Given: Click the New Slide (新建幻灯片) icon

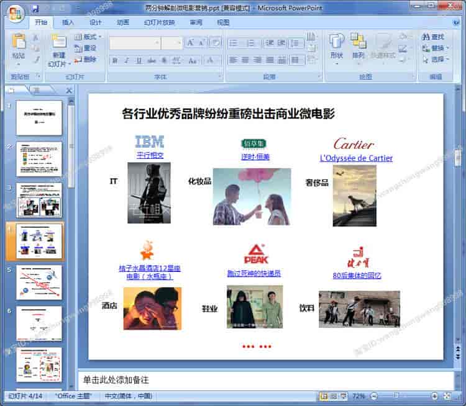Looking at the screenshot, I should pos(58,43).
